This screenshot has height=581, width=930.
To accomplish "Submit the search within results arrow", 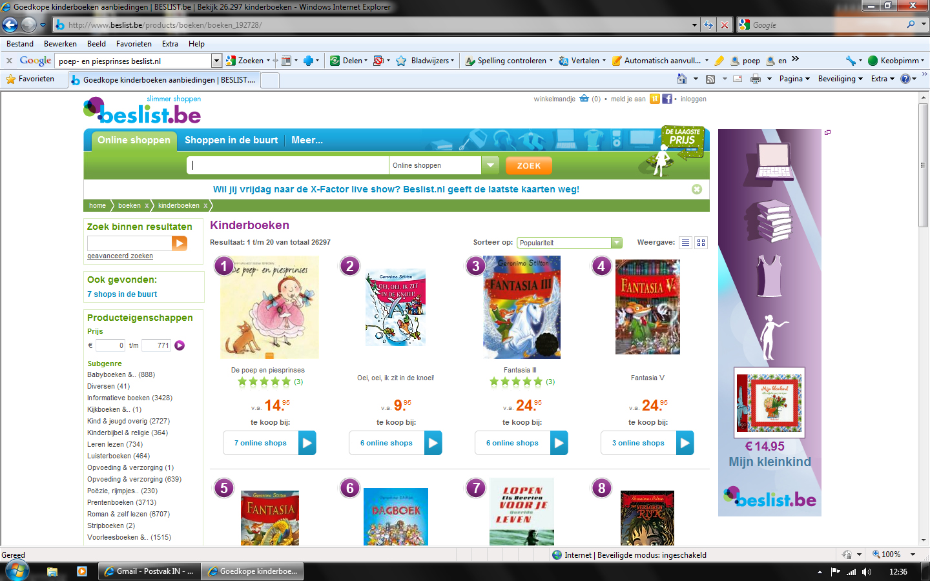I will click(x=180, y=243).
